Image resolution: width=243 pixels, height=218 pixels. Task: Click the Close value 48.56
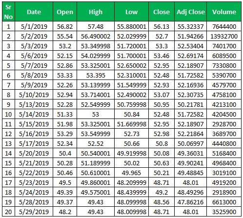[162, 202]
